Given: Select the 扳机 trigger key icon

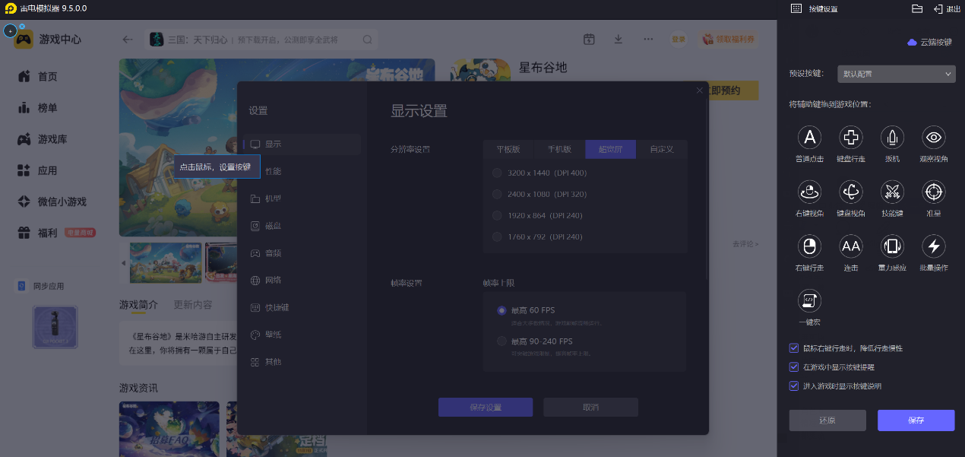Looking at the screenshot, I should tap(892, 138).
